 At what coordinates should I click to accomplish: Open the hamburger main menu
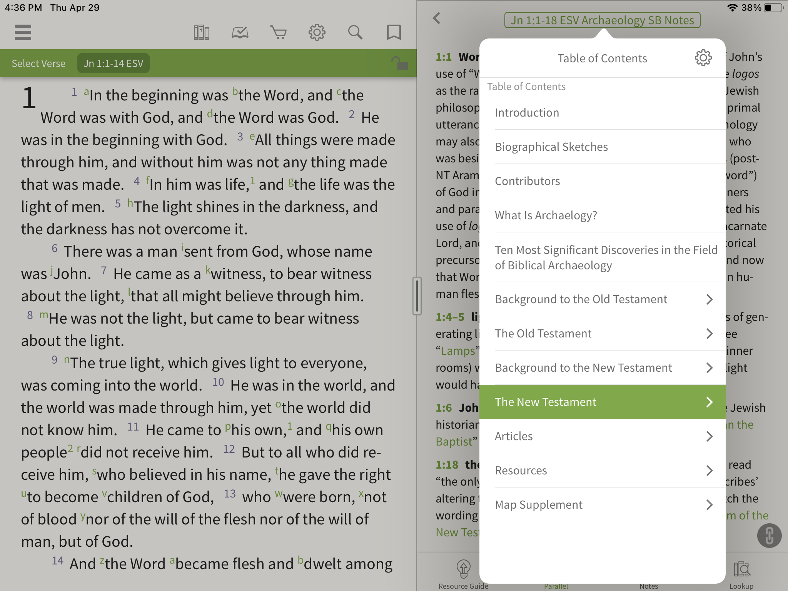tap(23, 32)
